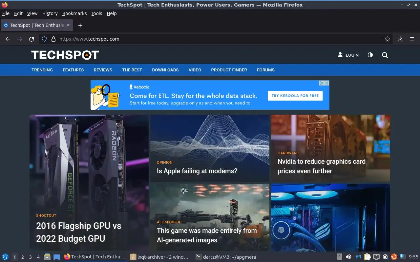
Task: Click the site security padlock icon
Action: click(x=53, y=39)
